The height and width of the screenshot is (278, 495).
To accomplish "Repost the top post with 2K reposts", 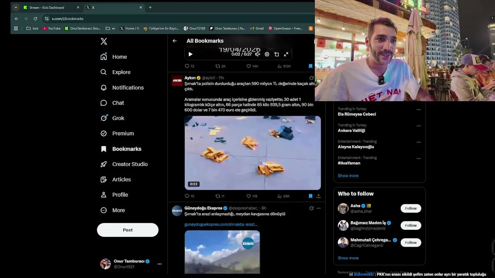I will [220, 66].
